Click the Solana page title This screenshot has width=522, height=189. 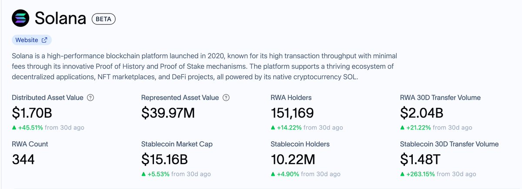(x=60, y=19)
